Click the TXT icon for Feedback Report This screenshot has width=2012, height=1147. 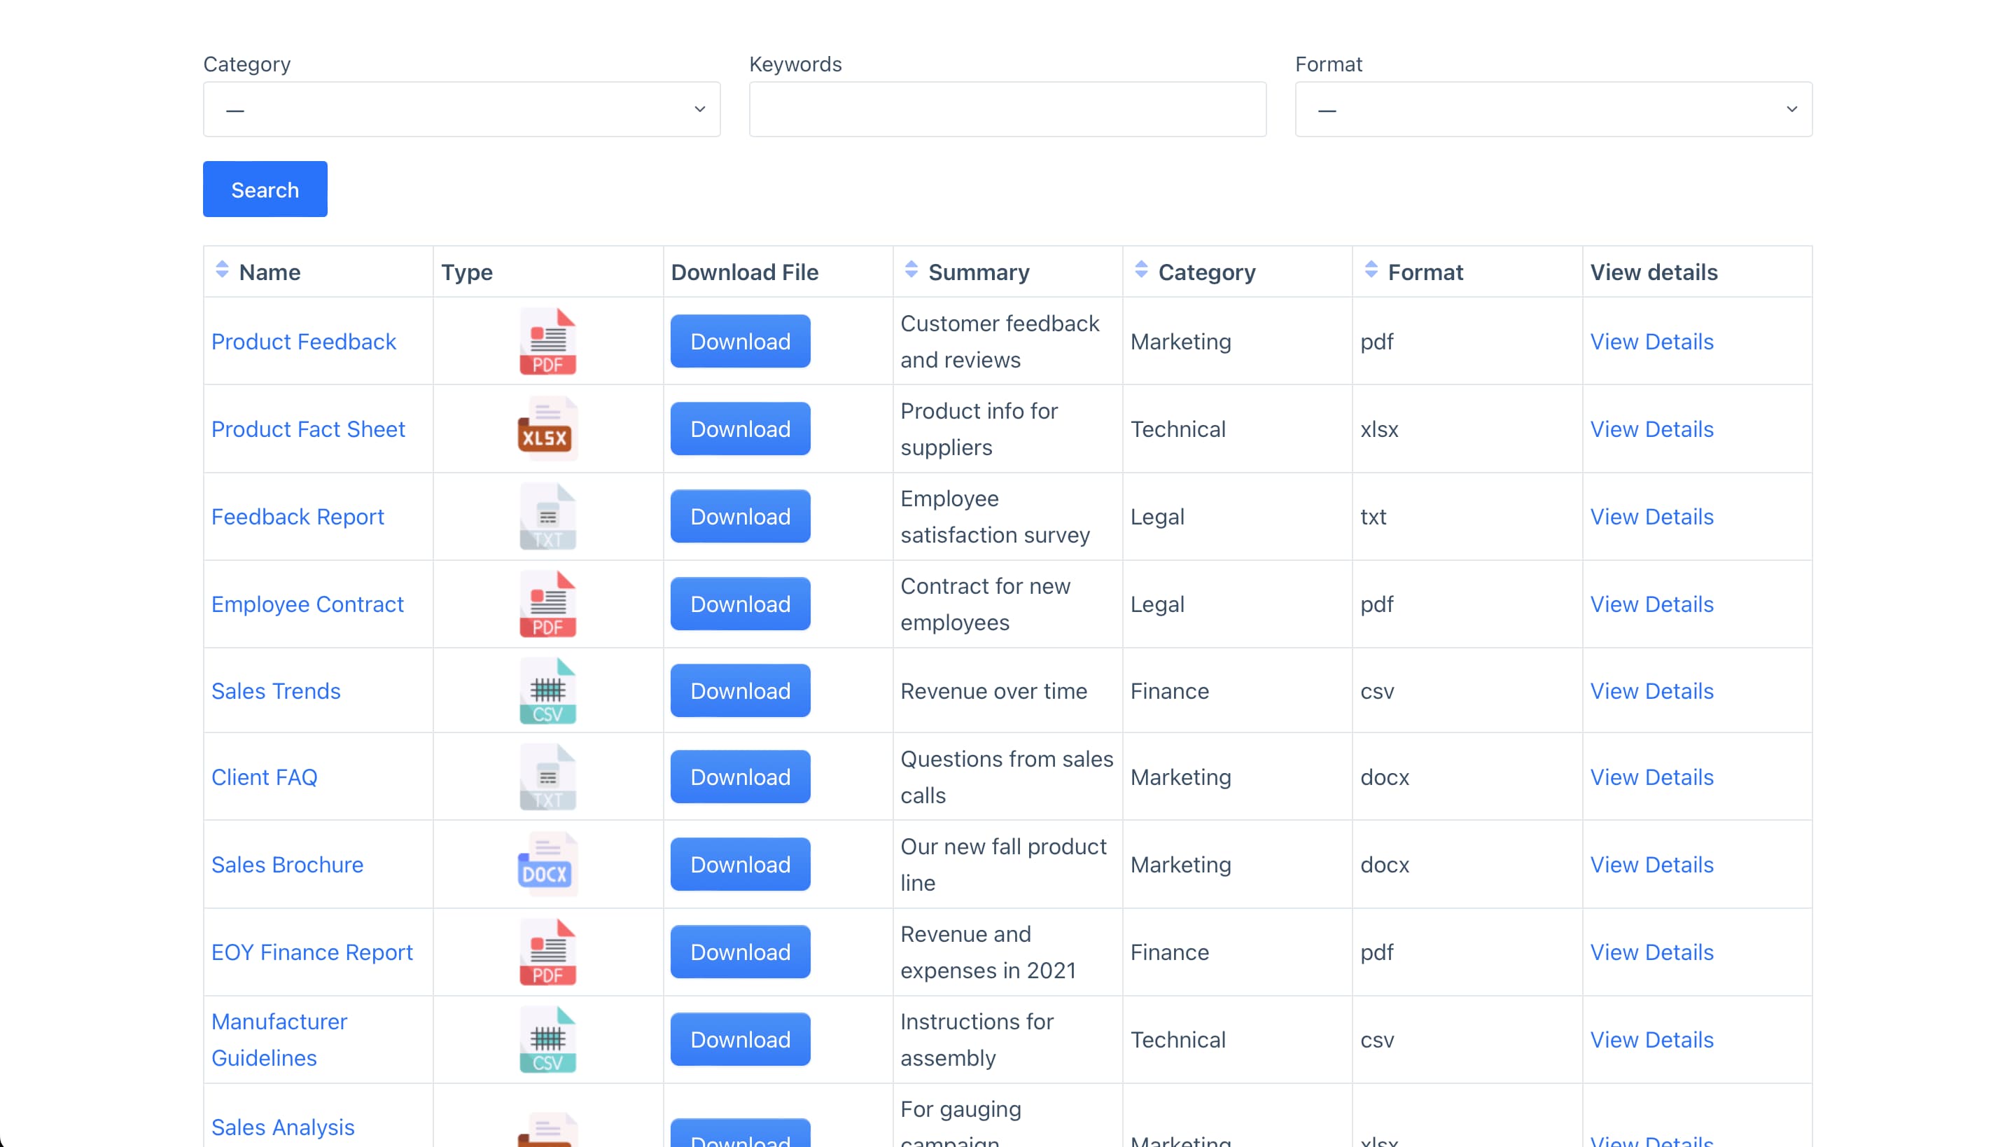[x=547, y=516]
